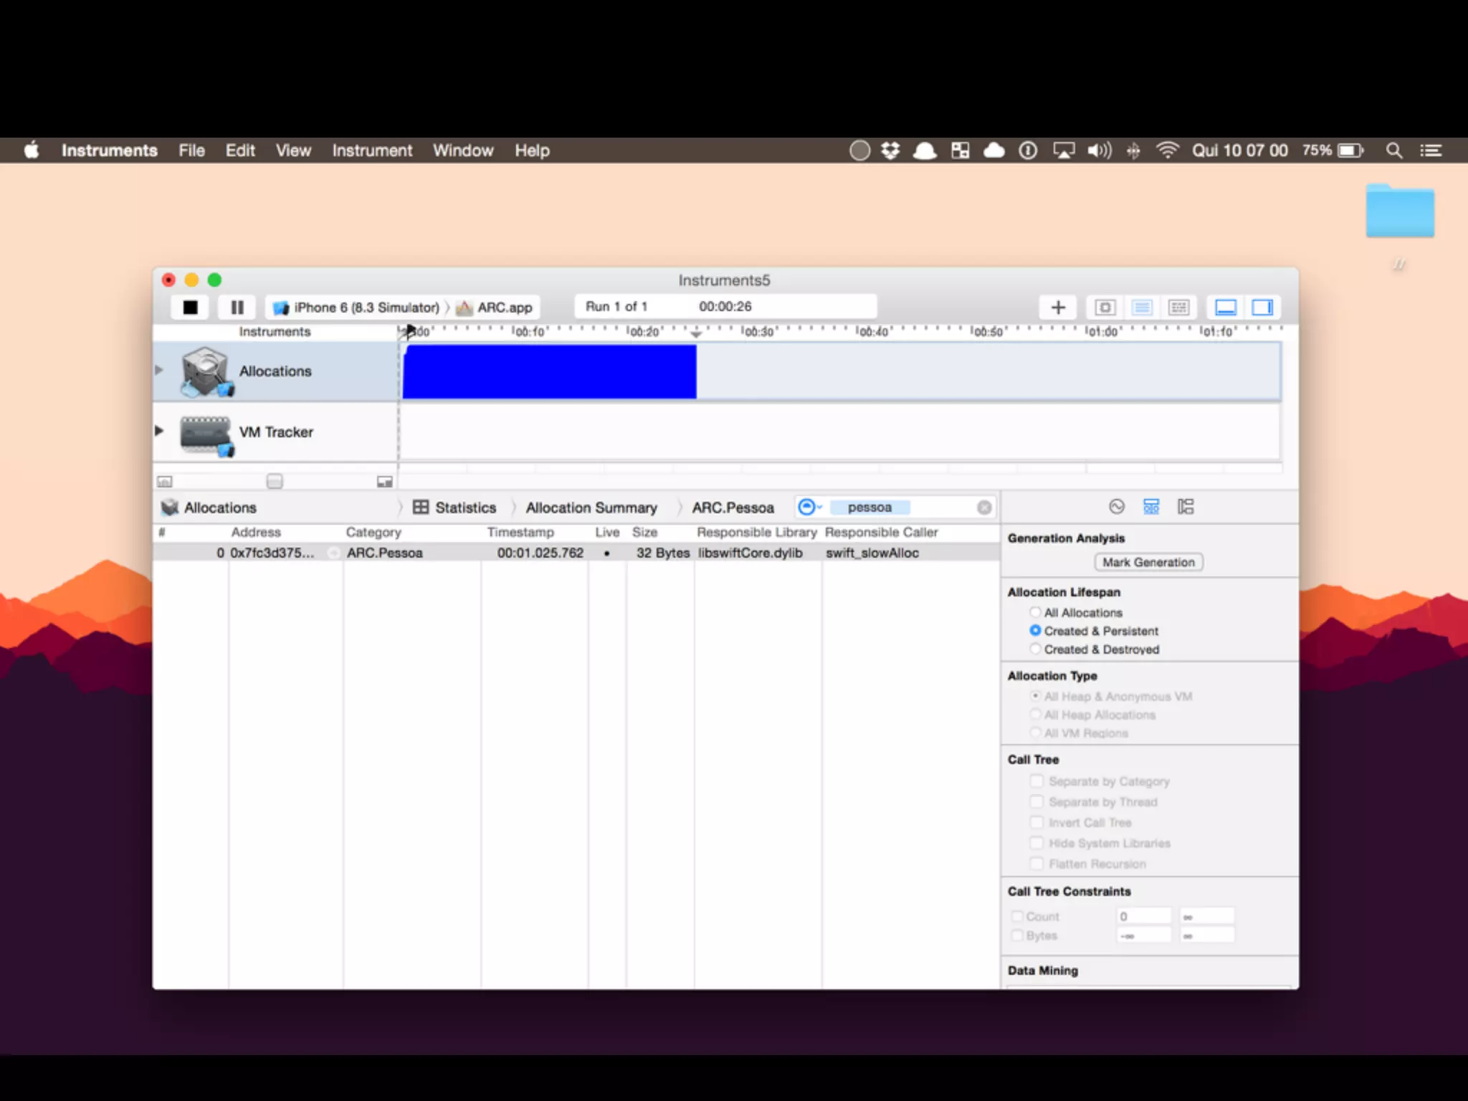1468x1101 pixels.
Task: Click the plus add-instrument button
Action: (1058, 308)
